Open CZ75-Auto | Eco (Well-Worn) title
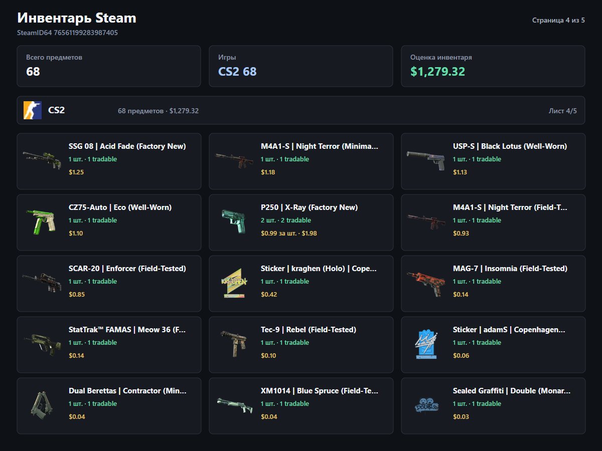The width and height of the screenshot is (602, 451). [x=120, y=207]
